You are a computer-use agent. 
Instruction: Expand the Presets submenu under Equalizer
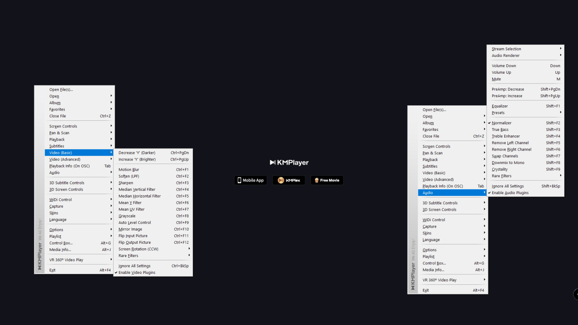point(498,112)
